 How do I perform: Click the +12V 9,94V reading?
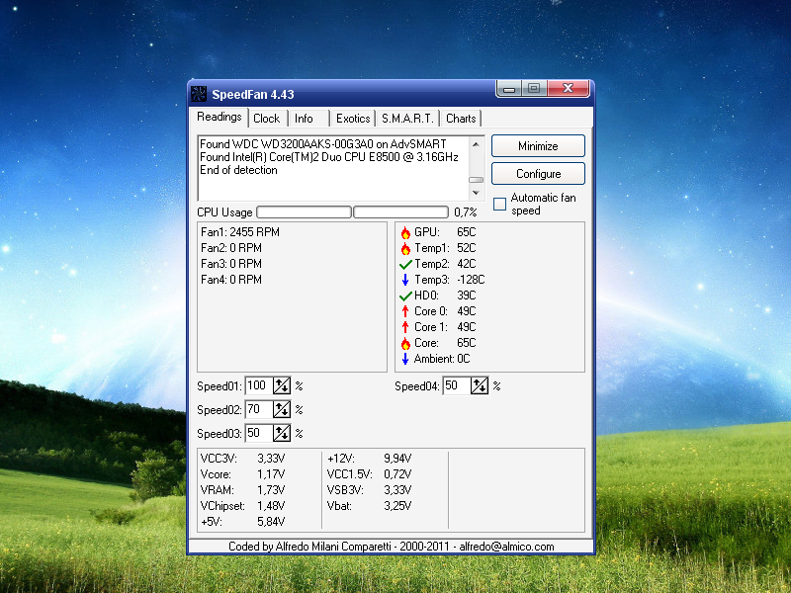pyautogui.click(x=369, y=459)
